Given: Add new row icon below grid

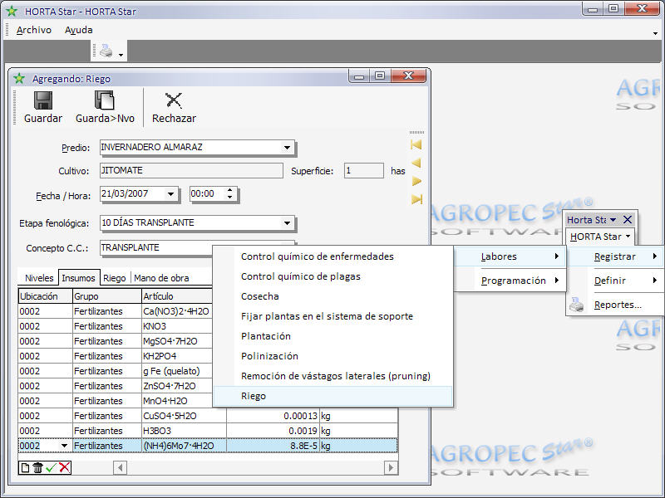Looking at the screenshot, I should (25, 468).
